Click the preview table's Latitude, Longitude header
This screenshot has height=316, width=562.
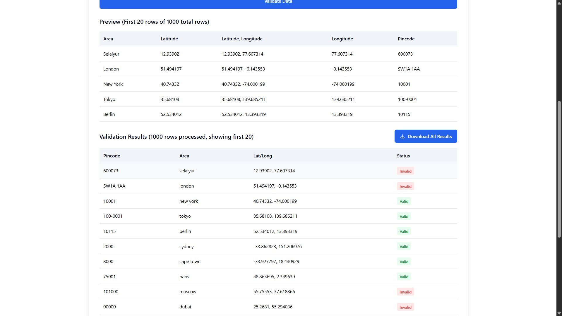point(242,39)
